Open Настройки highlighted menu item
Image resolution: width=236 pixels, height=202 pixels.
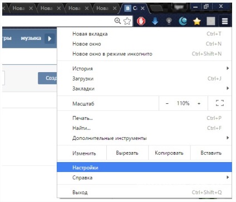(x=144, y=168)
